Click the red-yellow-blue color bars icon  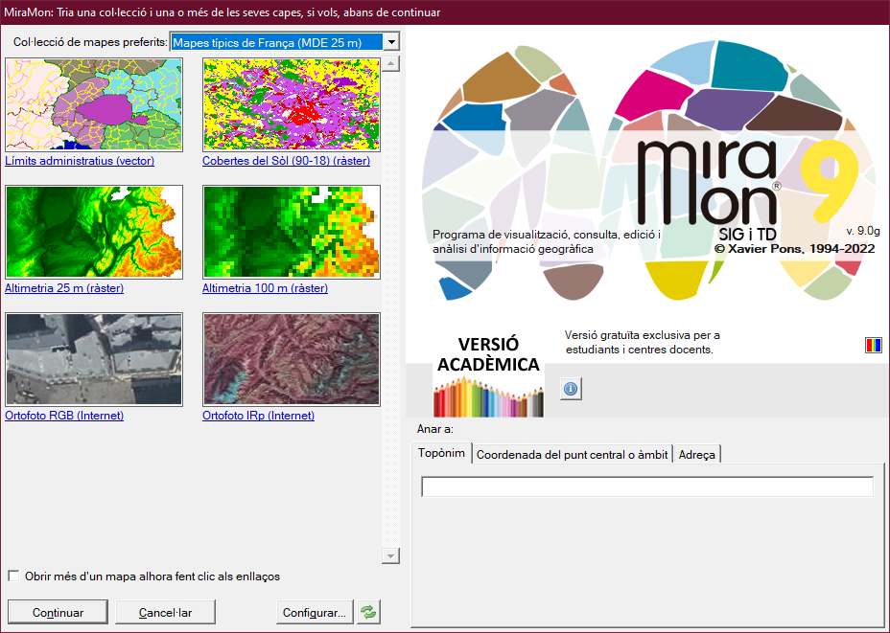874,345
